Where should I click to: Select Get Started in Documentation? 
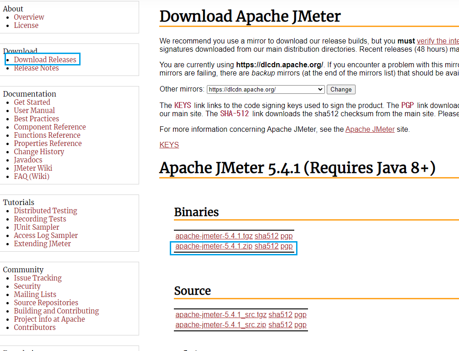32,102
